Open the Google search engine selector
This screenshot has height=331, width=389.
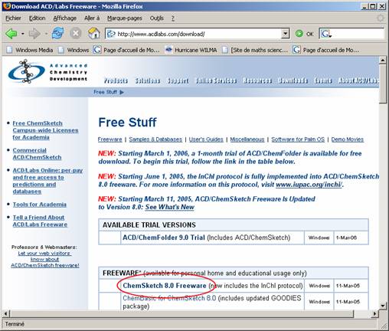tap(326, 34)
